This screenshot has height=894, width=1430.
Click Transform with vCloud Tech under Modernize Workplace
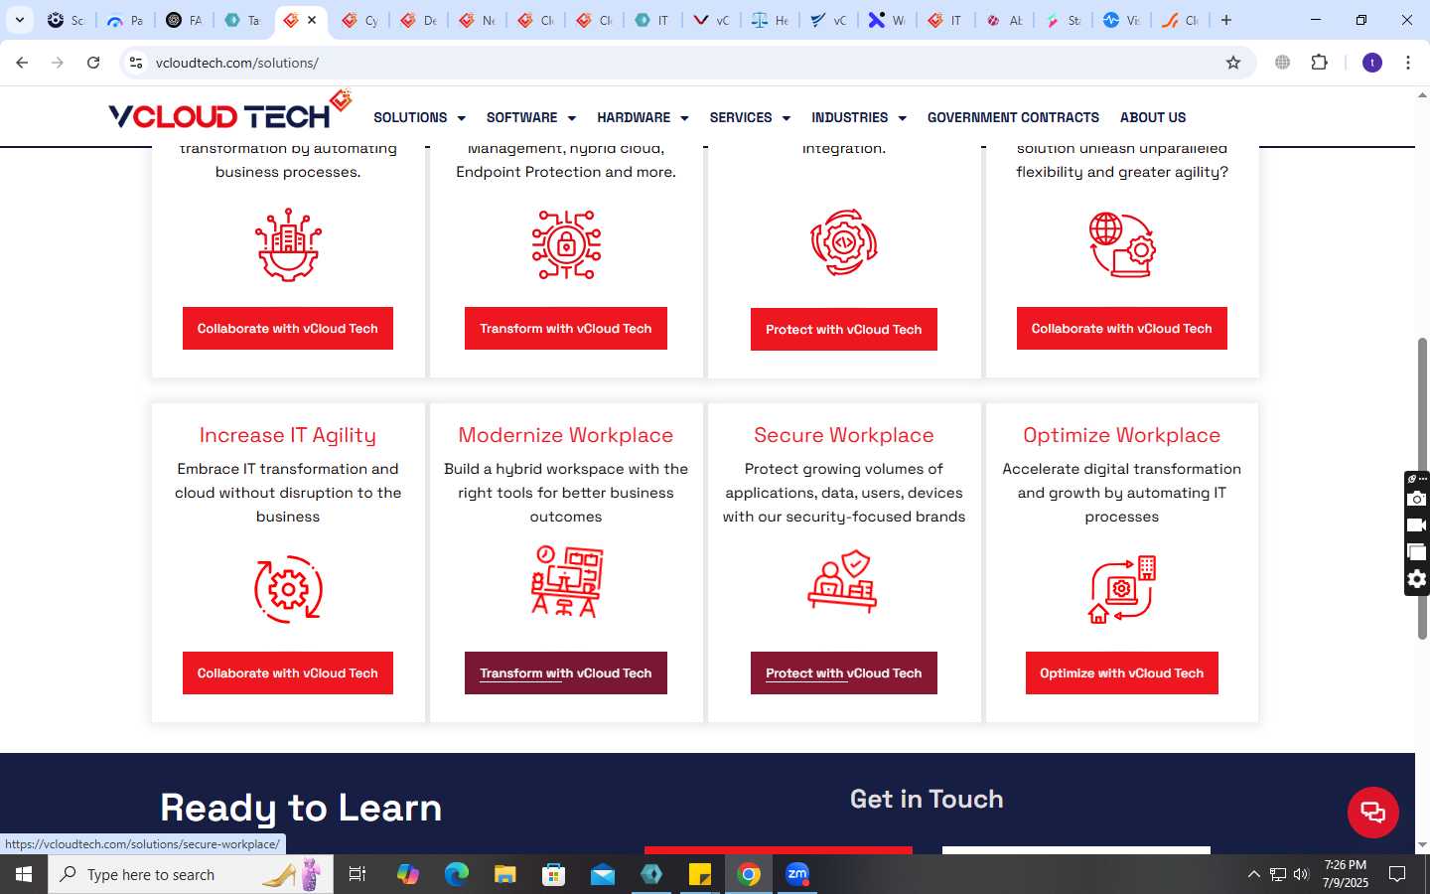(566, 673)
